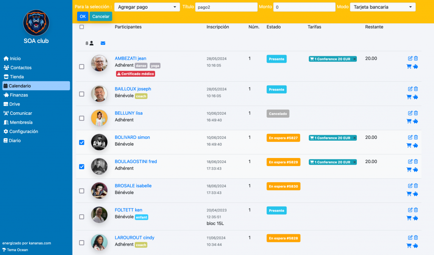
Task: Remove Conference rate tag from BOULAGOSTINI fred
Action: tap(355, 162)
